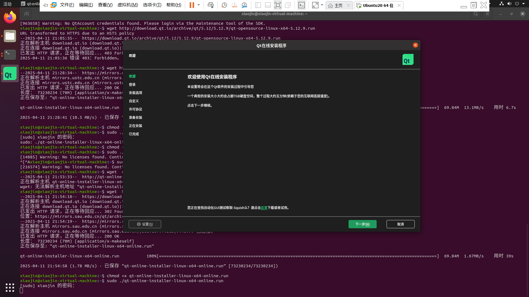529x297 pixels.
Task: Click 下一步(N) to continue installation
Action: tap(362, 224)
